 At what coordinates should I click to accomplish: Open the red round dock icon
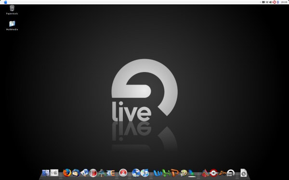click(123, 173)
